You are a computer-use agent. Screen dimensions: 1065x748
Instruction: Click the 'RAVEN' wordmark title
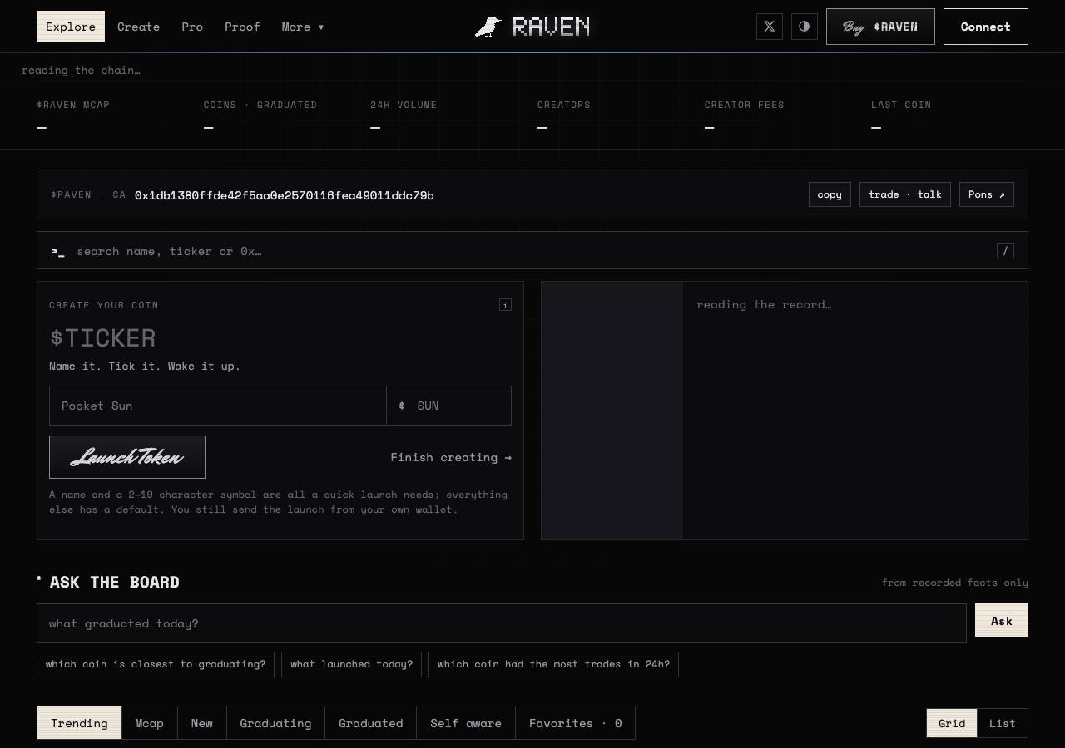pyautogui.click(x=551, y=27)
